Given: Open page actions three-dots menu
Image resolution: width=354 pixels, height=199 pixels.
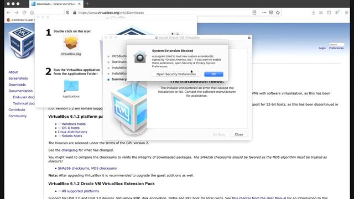Looking at the screenshot, I should tap(264, 13).
